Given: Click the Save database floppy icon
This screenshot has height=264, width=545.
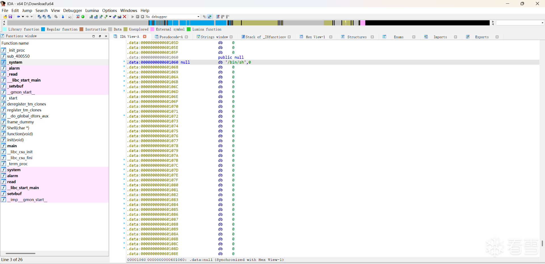Looking at the screenshot, I should [11, 17].
